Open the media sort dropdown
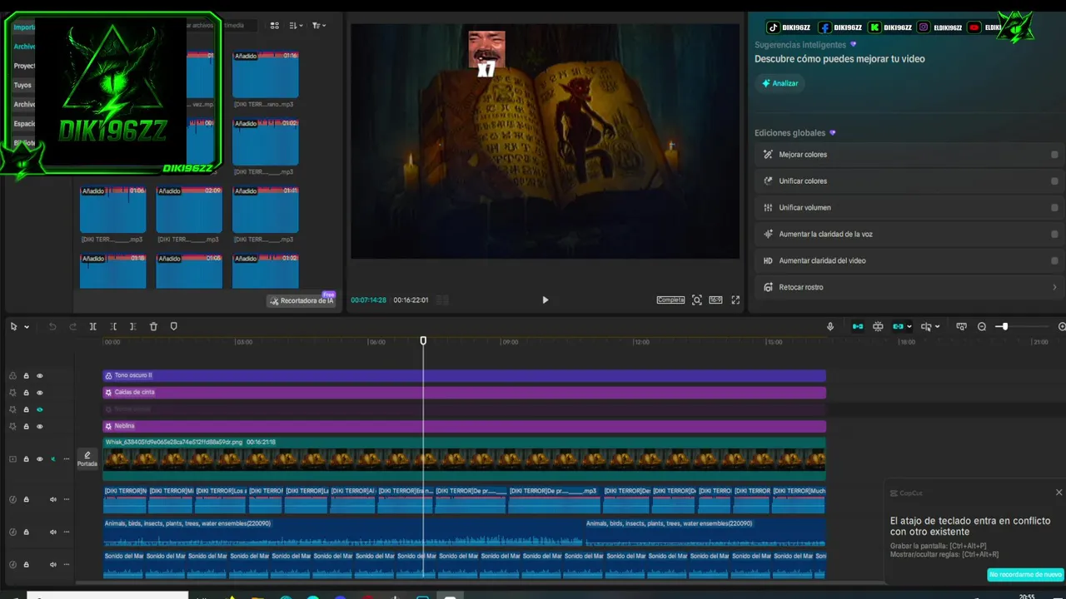Viewport: 1066px width, 599px height. (296, 26)
